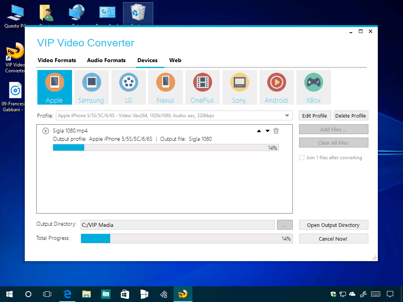The width and height of the screenshot is (403, 302).
Task: Toggle Join 1 files after converting
Action: pos(302,158)
